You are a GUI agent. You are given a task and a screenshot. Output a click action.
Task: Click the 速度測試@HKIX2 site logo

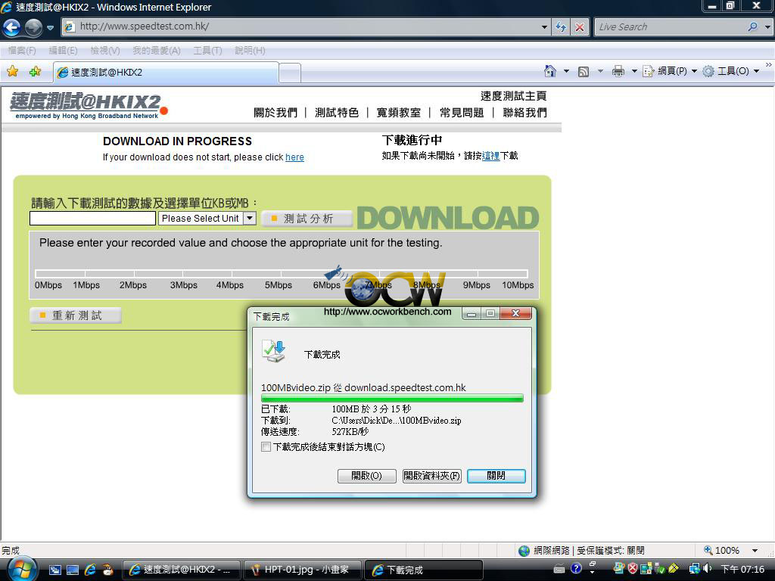pyautogui.click(x=89, y=105)
